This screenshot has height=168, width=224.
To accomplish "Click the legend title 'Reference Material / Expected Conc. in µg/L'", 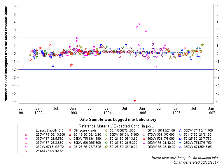I will (116, 126).
